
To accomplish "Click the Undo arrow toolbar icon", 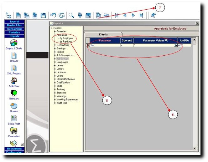I will point(53,15).
